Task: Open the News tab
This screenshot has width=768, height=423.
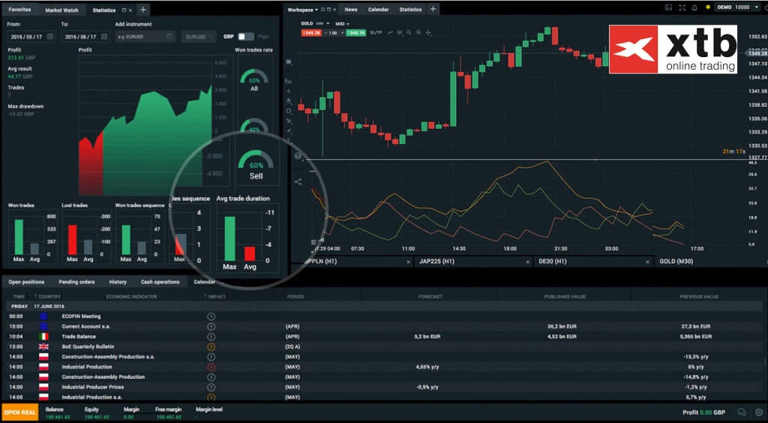Action: coord(351,9)
